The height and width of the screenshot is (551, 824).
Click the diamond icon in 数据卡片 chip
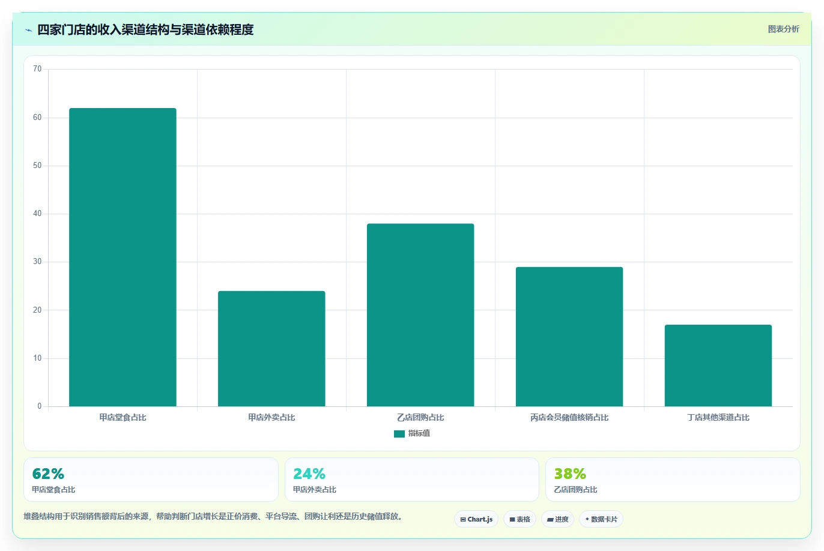click(587, 519)
